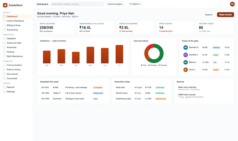Click the Overdue legend dot
Viewport: 238px width, 141px height.
[x=159, y=65]
